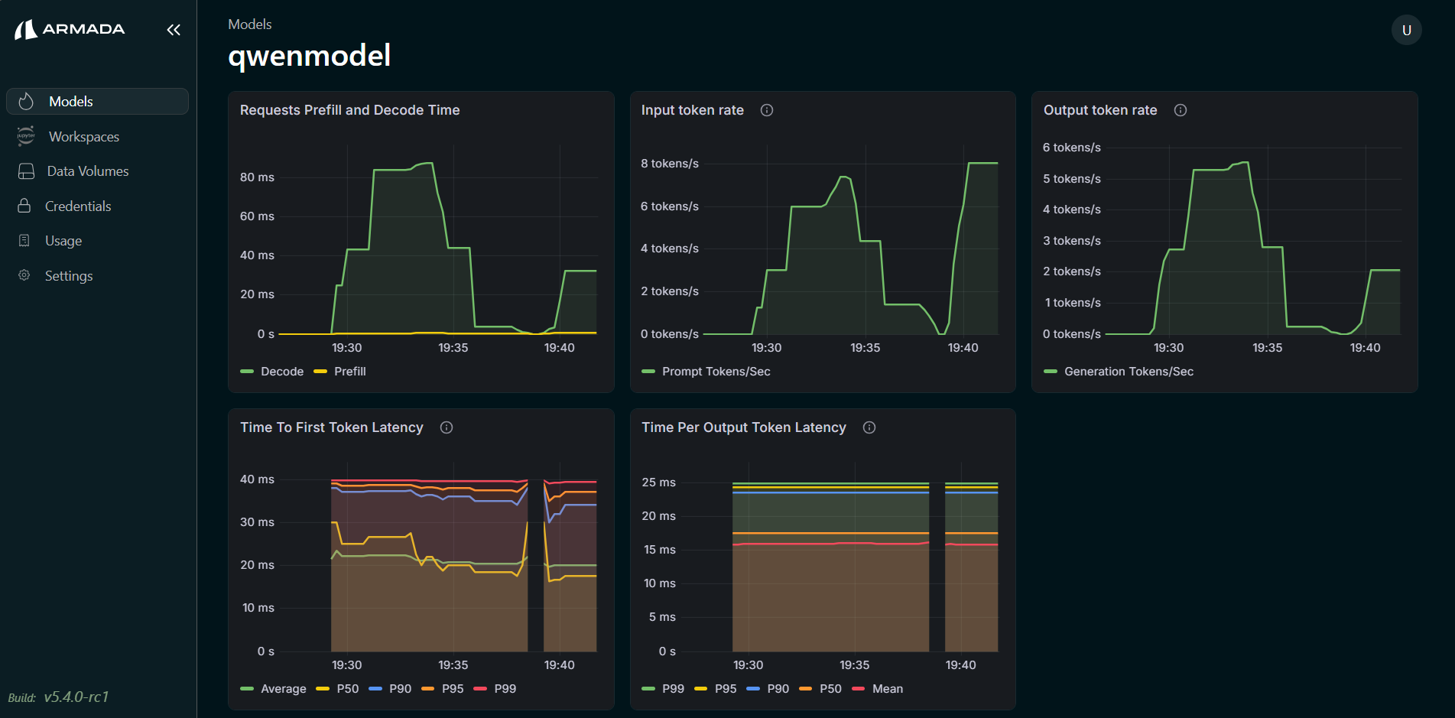
Task: Click the Credentials lock icon
Action: click(x=24, y=206)
